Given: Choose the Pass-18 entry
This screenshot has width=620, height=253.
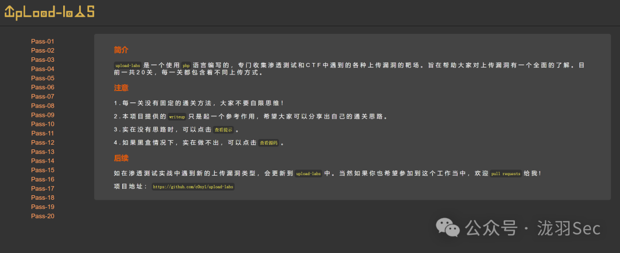Looking at the screenshot, I should [x=42, y=198].
